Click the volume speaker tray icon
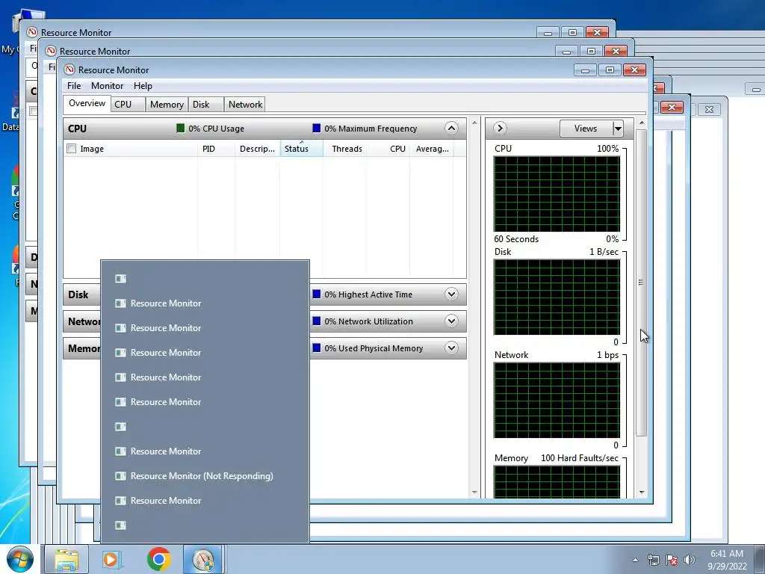Screen dimensions: 765x574 [x=689, y=560]
